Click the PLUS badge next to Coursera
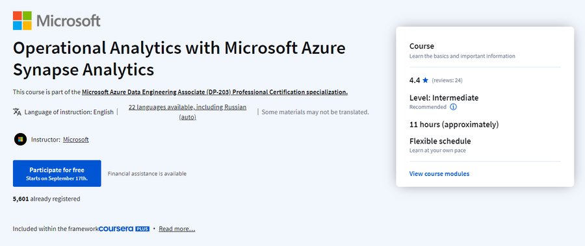Image resolution: width=585 pixels, height=246 pixels. tap(142, 229)
